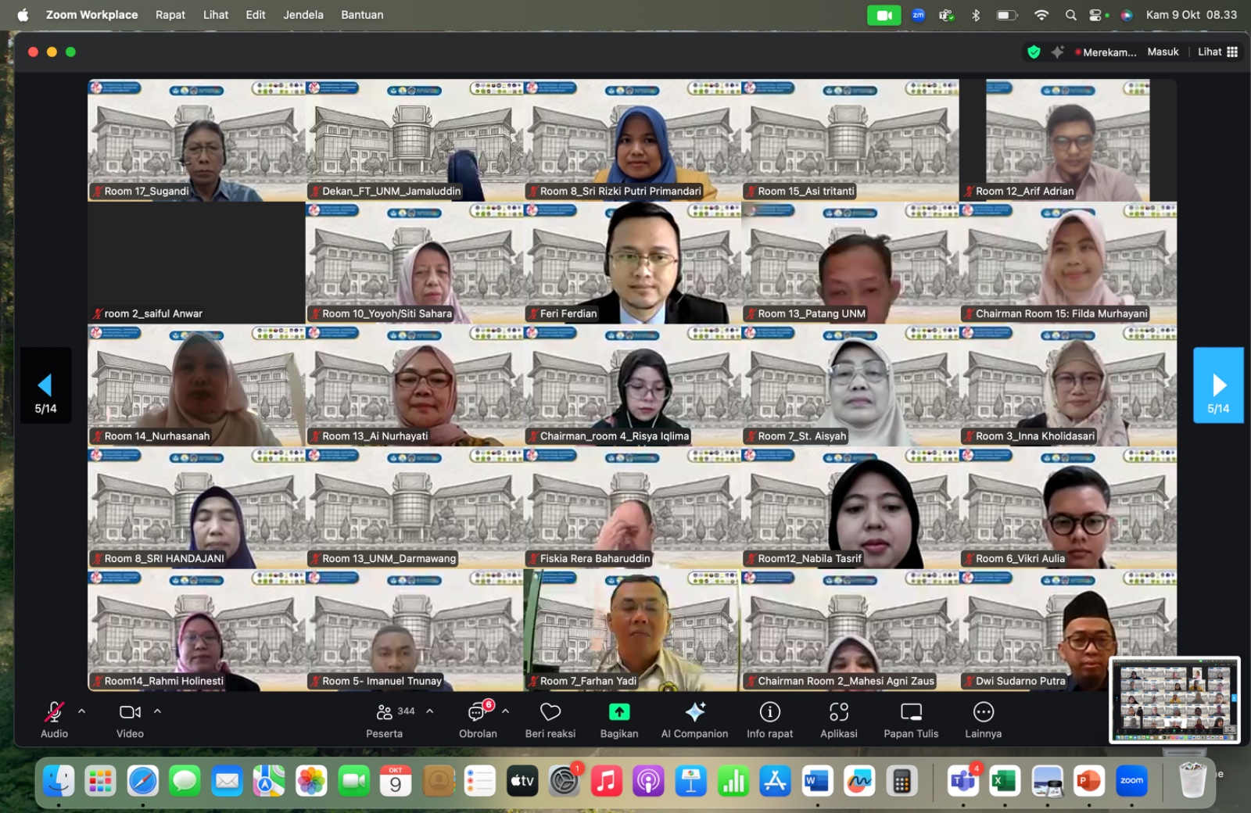This screenshot has width=1251, height=813.
Task: Open AI Companion sparkle icon
Action: (694, 712)
